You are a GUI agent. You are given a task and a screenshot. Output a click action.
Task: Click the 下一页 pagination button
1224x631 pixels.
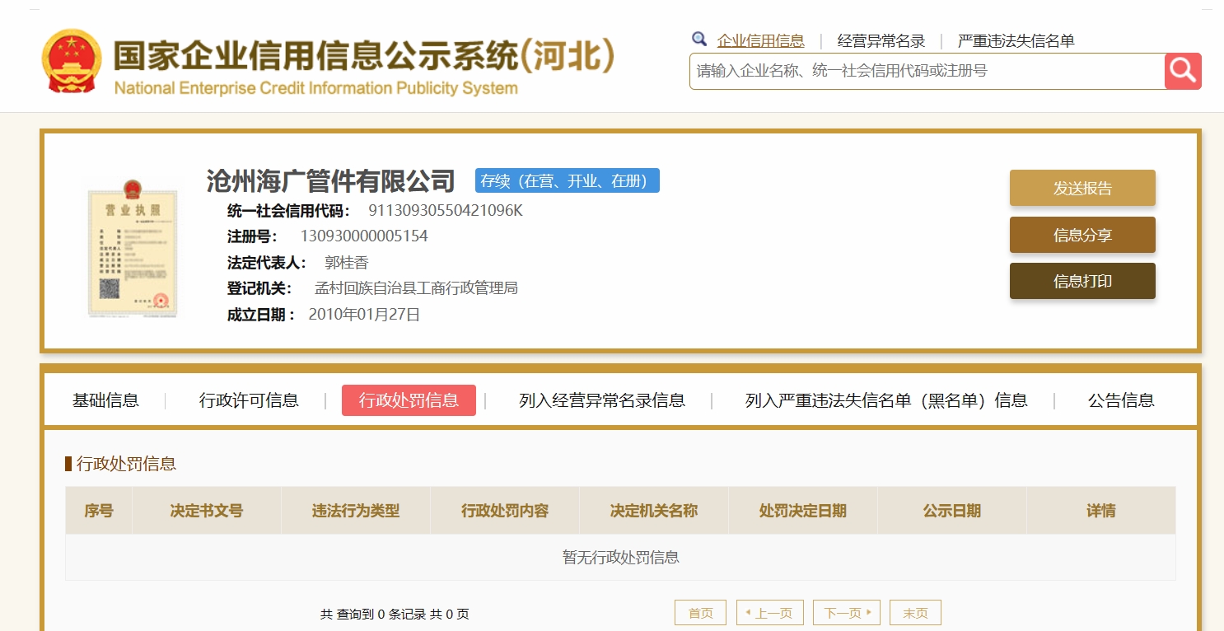click(x=847, y=613)
